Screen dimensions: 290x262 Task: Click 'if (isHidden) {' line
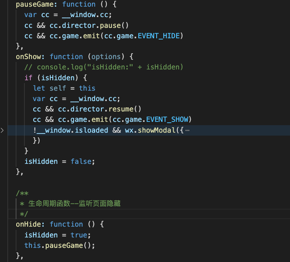coord(56,78)
